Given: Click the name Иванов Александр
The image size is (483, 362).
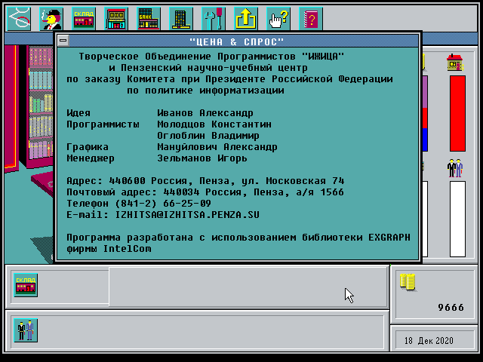Looking at the screenshot, I should click(x=205, y=113).
